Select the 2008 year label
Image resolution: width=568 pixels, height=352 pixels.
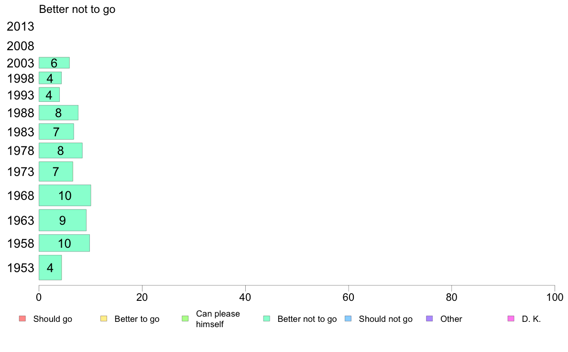click(20, 46)
